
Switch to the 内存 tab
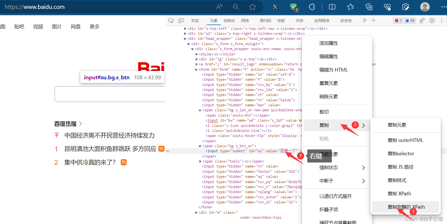pos(300,21)
